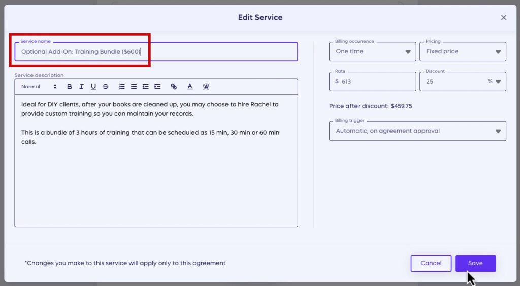Close the Edit Service dialog

point(503,18)
